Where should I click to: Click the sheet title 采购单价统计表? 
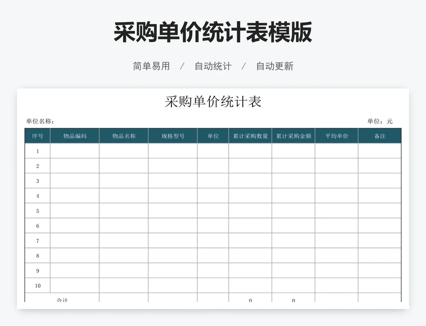pyautogui.click(x=213, y=102)
